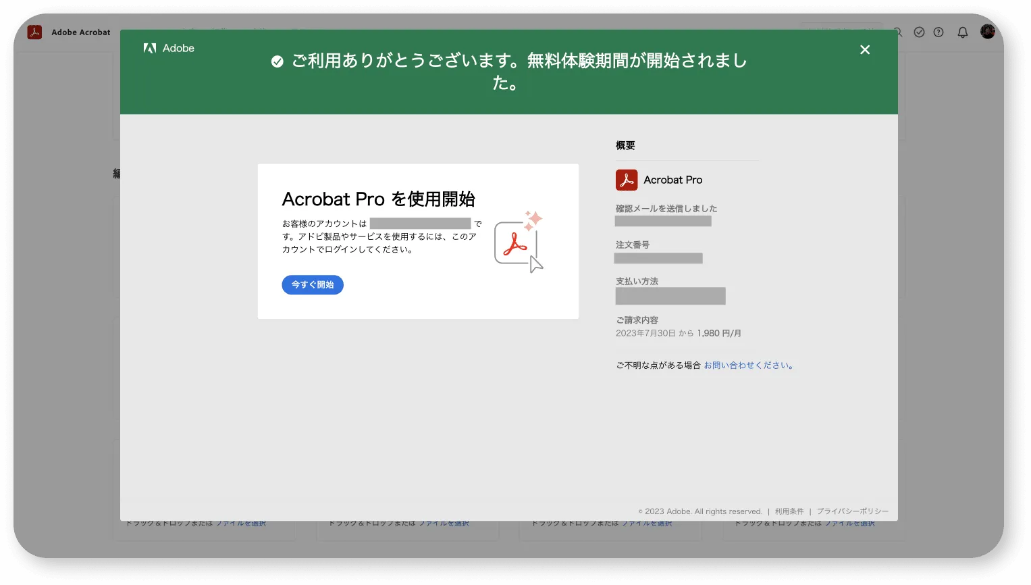The height and width of the screenshot is (585, 1031).
Task: Click the 概要 section heading
Action: pyautogui.click(x=625, y=145)
